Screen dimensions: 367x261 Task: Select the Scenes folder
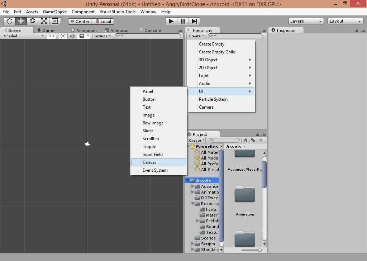[205, 238]
